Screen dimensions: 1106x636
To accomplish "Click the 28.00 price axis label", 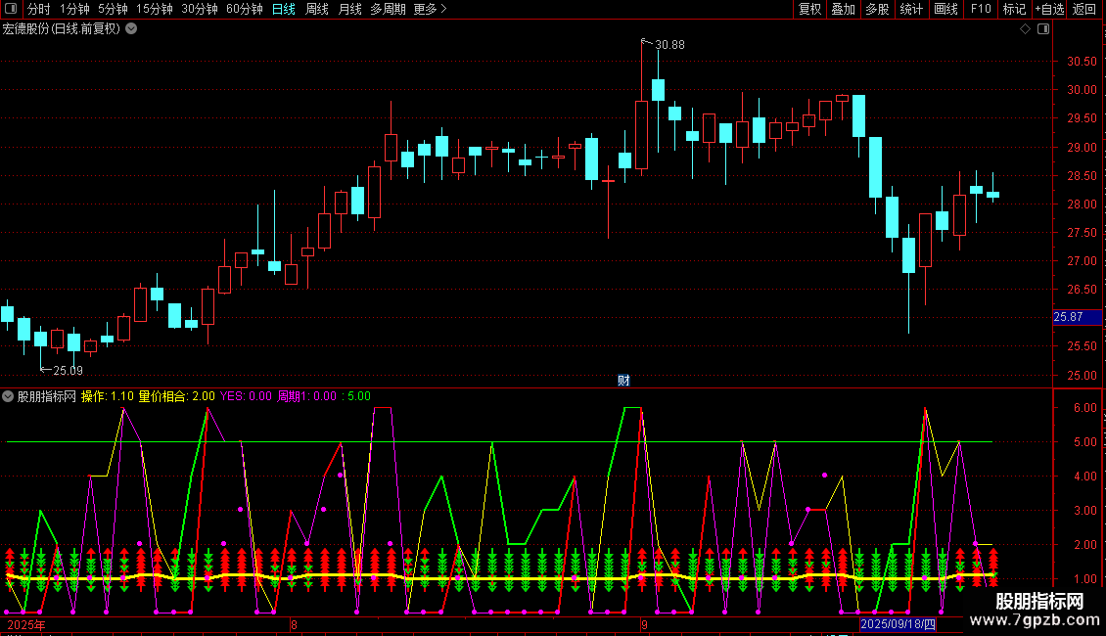I will (x=1082, y=204).
